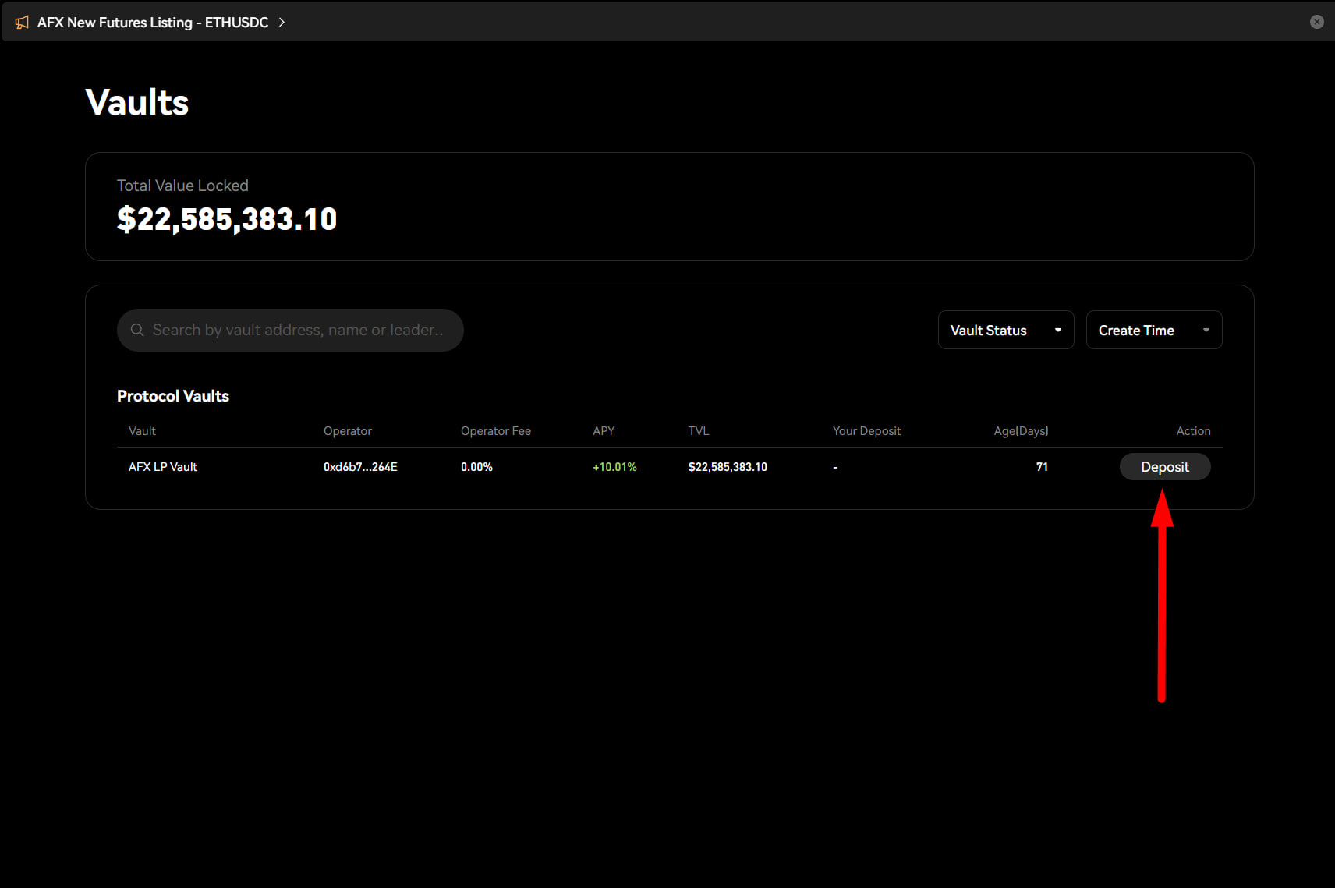Click the search magnifier icon

click(x=137, y=330)
